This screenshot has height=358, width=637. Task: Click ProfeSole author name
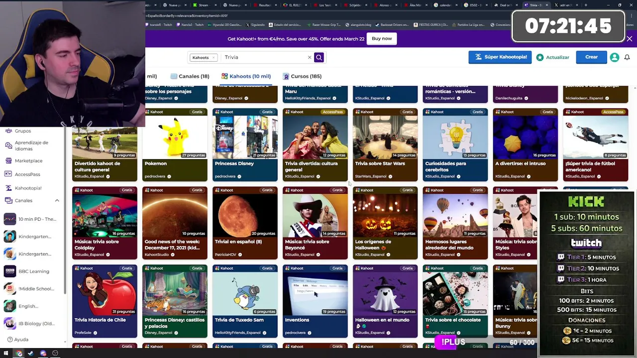[83, 333]
